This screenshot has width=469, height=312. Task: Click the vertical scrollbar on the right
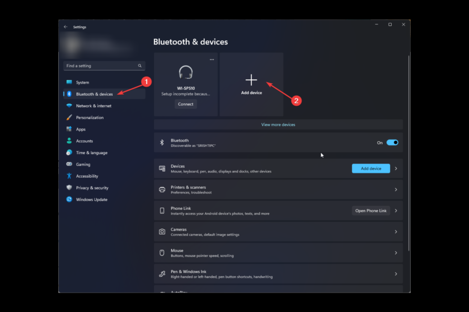point(409,152)
